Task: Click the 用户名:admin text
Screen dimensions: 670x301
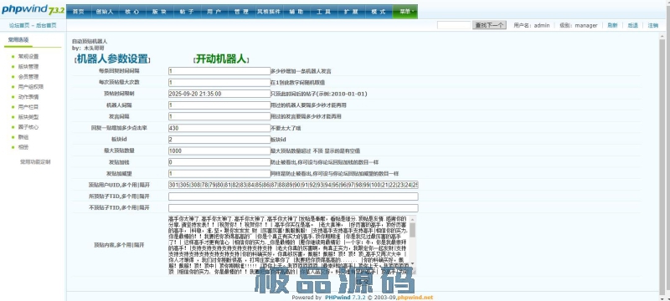Action: pyautogui.click(x=532, y=26)
